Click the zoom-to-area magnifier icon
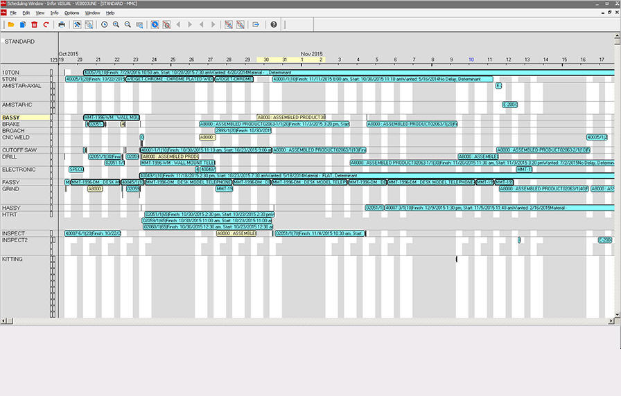The width and height of the screenshot is (621, 396). (x=139, y=24)
